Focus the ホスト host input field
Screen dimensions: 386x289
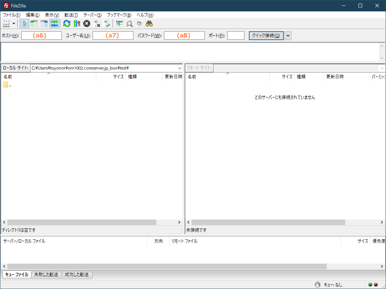click(41, 35)
